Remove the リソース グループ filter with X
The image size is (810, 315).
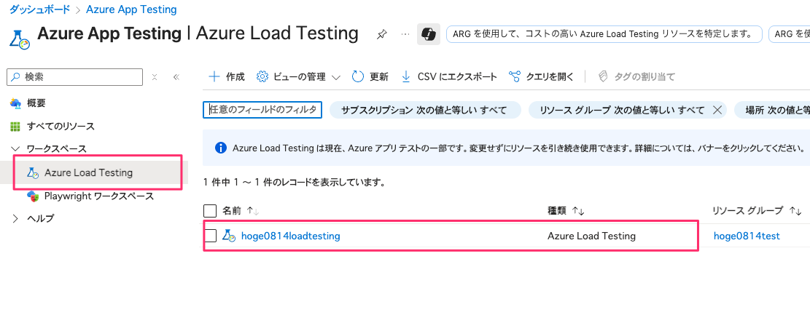[717, 110]
